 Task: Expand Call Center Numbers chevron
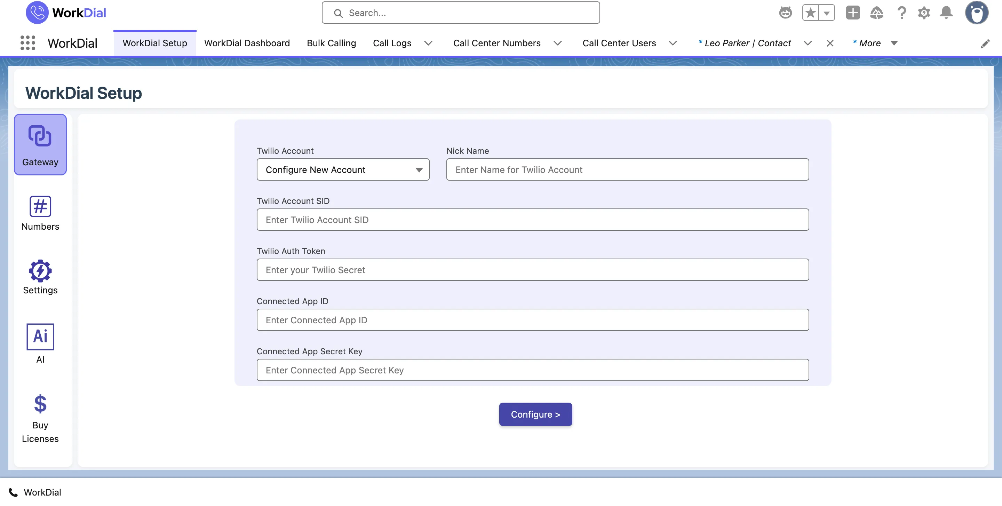click(x=558, y=43)
